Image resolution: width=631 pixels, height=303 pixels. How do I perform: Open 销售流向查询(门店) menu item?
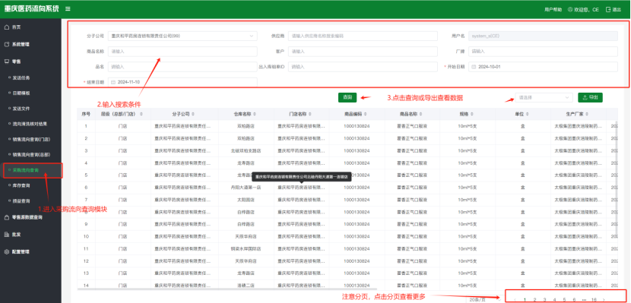[x=31, y=139]
